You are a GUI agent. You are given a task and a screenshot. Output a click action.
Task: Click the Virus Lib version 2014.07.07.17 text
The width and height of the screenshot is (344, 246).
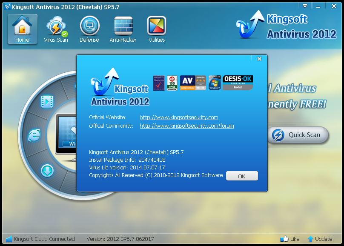click(x=127, y=168)
